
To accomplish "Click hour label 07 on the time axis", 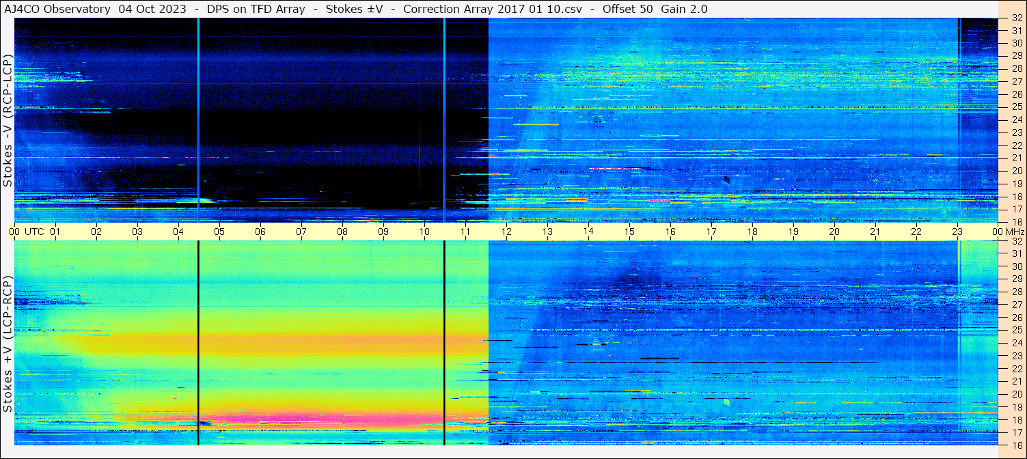I will click(x=301, y=232).
